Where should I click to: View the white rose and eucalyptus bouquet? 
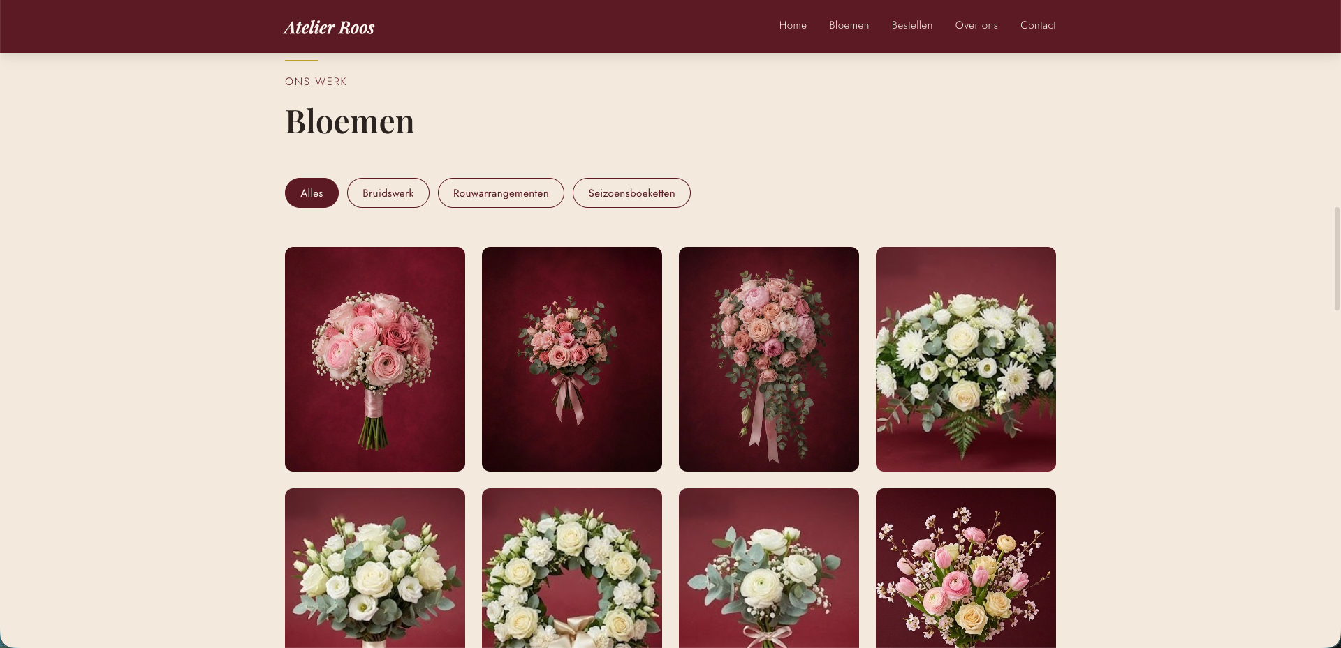coord(375,568)
